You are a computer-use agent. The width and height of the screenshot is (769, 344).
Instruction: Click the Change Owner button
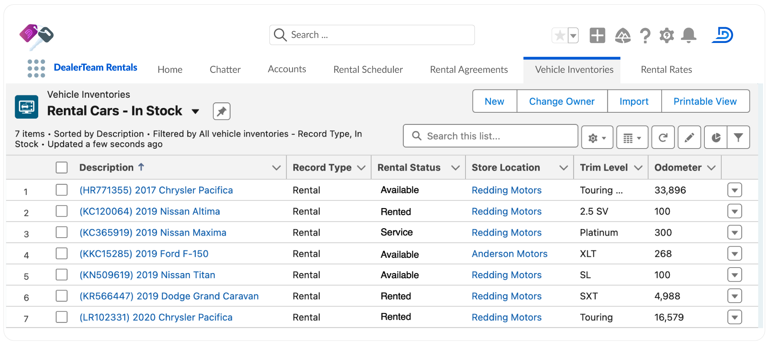coord(562,101)
